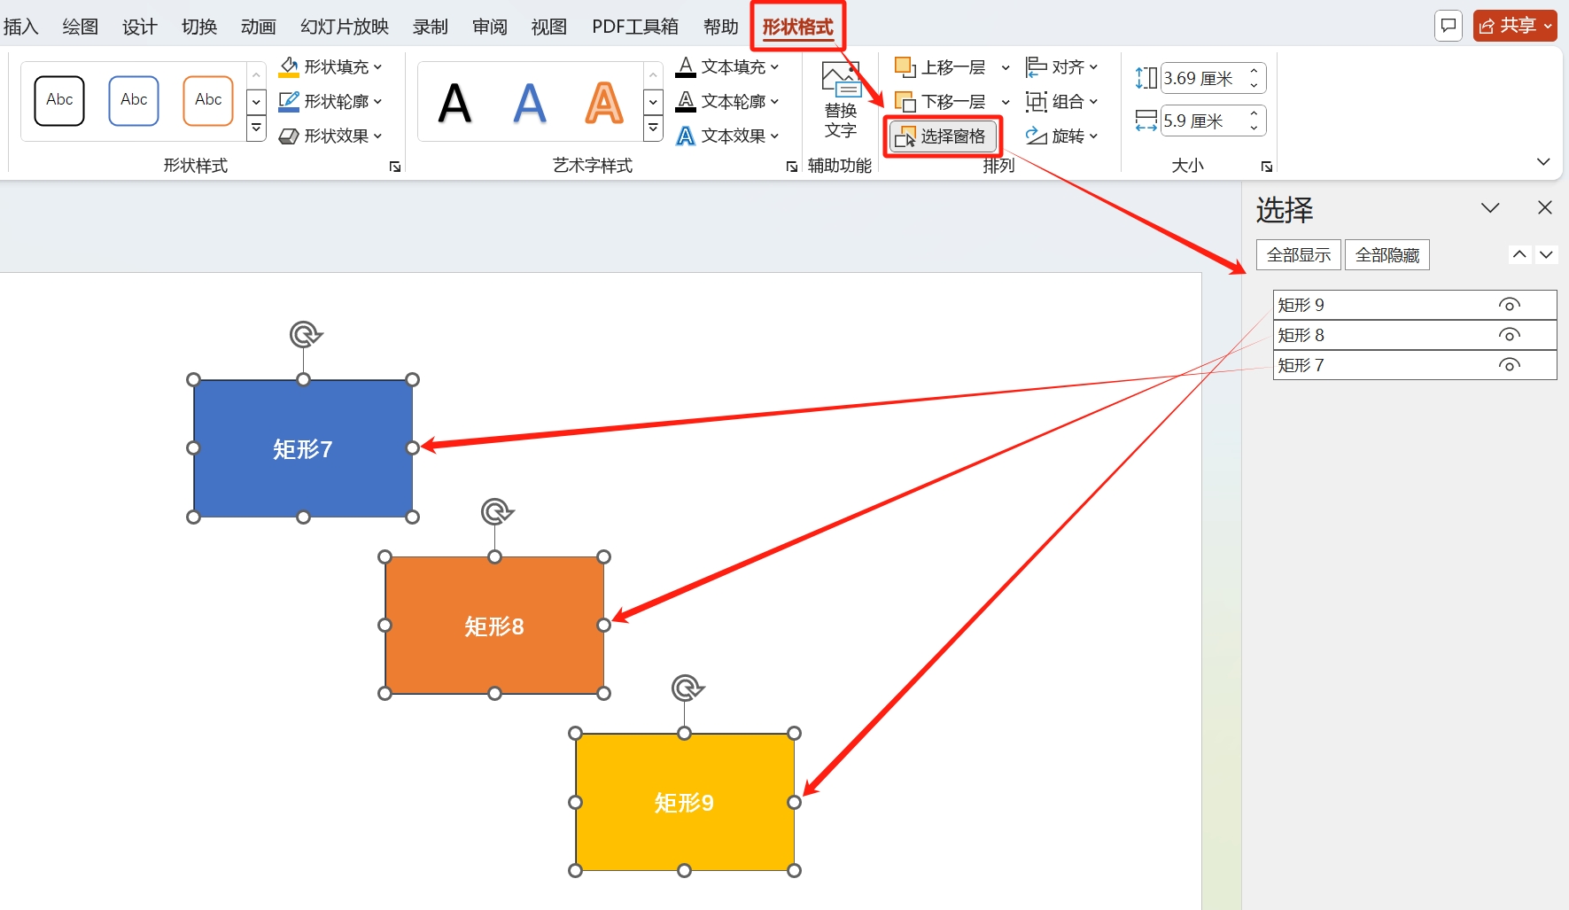Open the Selection pane options chevron
Screen dimensions: 1569x910
coord(1490,208)
